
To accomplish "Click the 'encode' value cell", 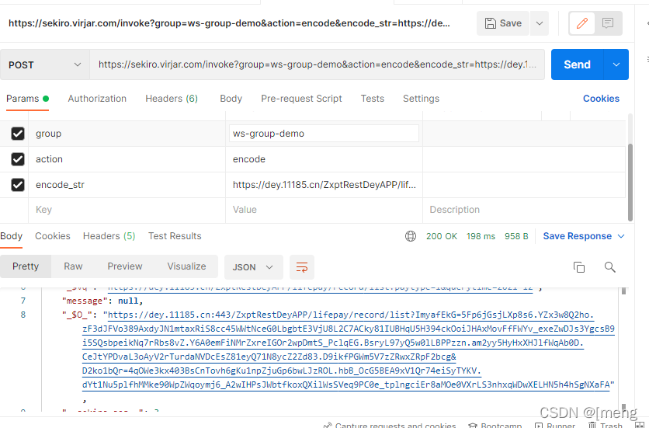I will (x=324, y=159).
